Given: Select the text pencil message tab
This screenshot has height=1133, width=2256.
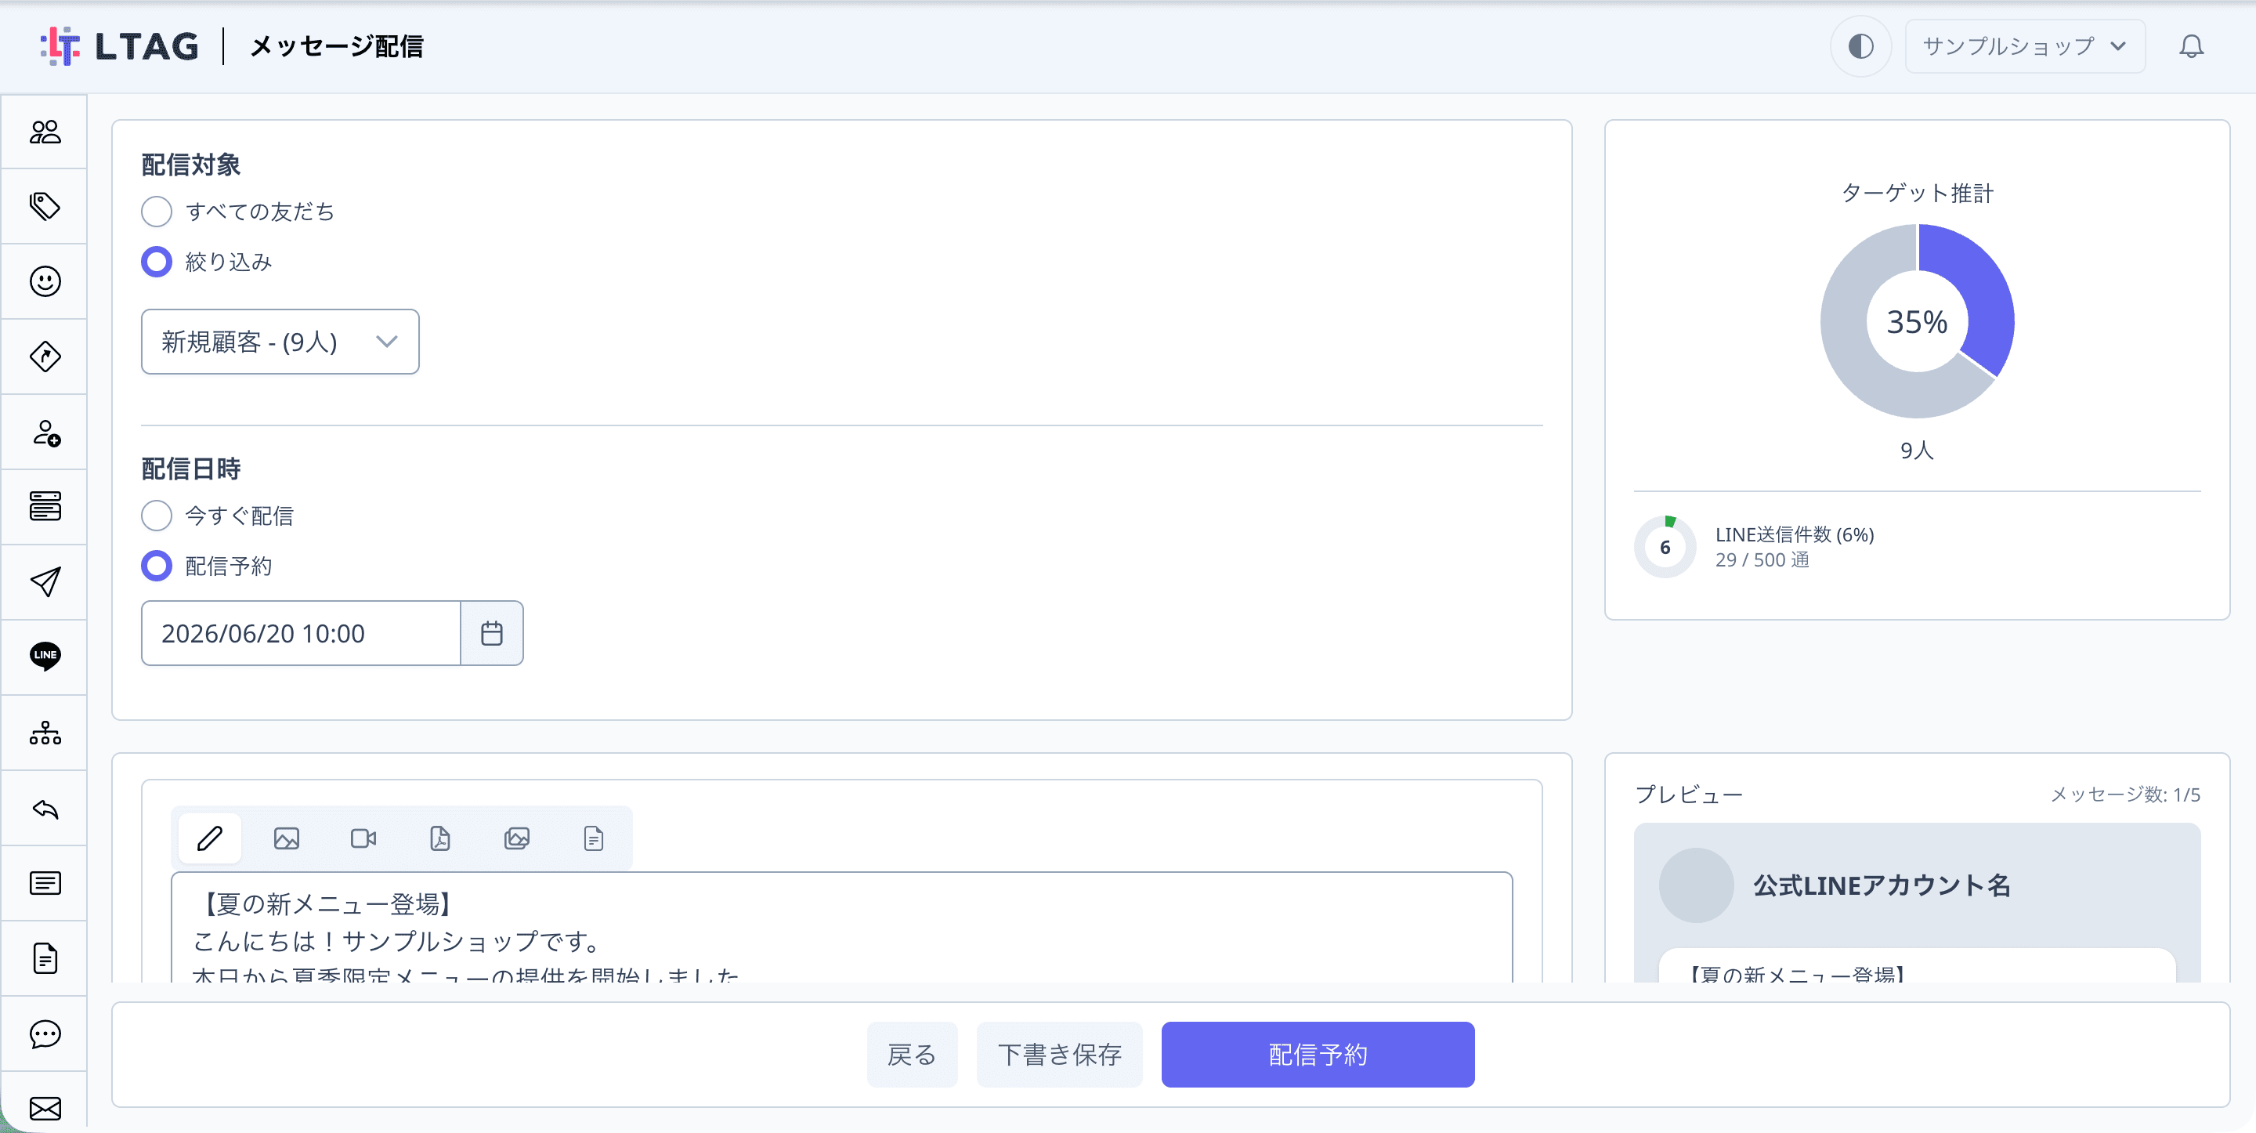Looking at the screenshot, I should pyautogui.click(x=209, y=838).
